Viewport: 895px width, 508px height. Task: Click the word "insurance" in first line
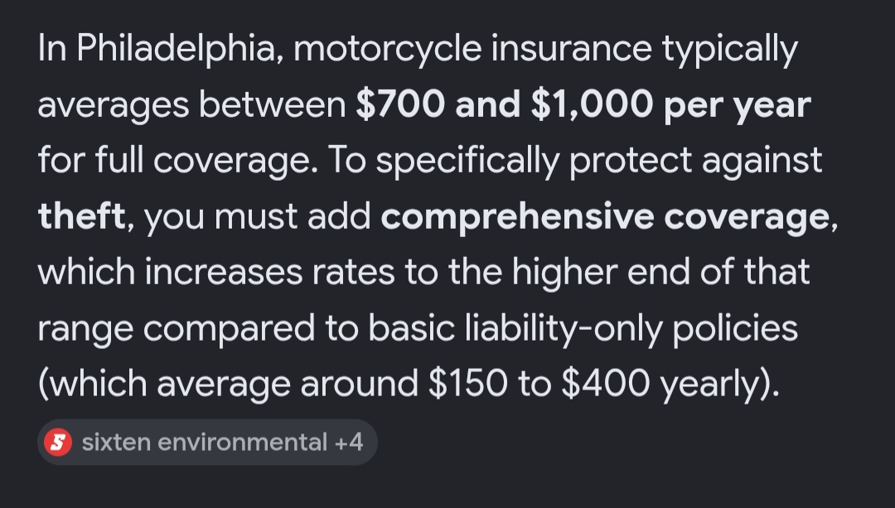[x=571, y=48]
